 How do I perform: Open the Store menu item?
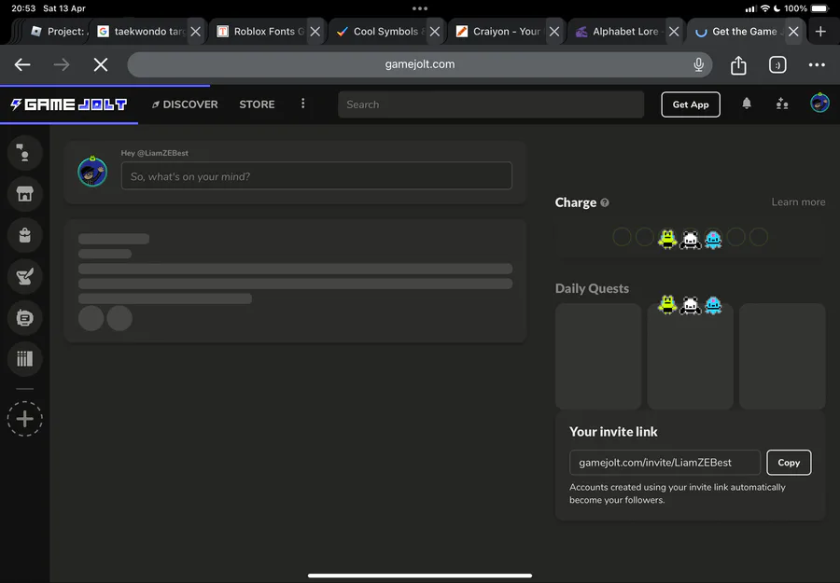coord(258,104)
